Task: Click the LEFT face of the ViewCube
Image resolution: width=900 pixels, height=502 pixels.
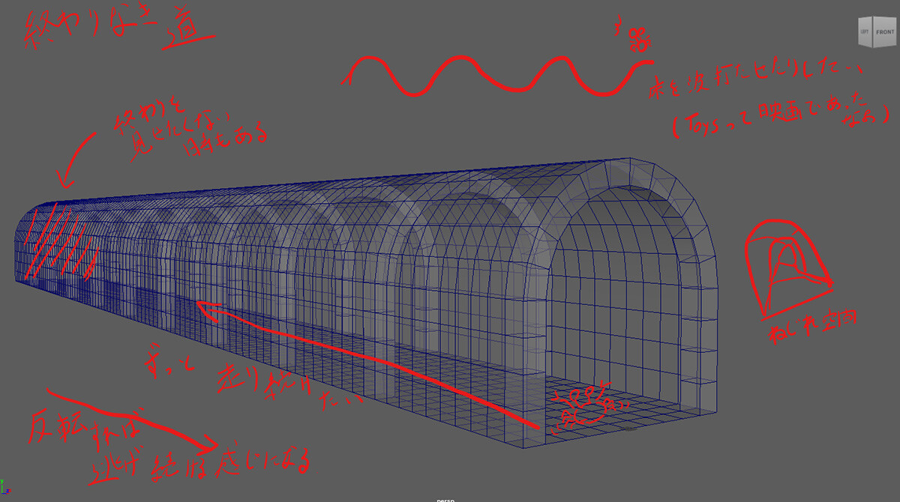Action: click(x=865, y=34)
